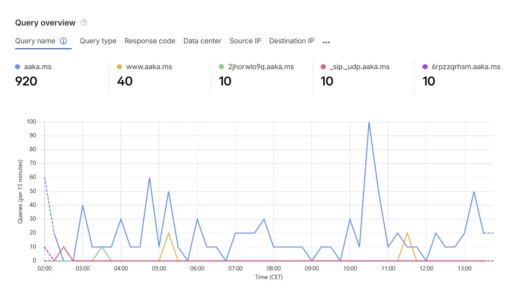523x288 pixels.
Task: Toggle the blue aaka.ms series dot
Action: (18, 67)
